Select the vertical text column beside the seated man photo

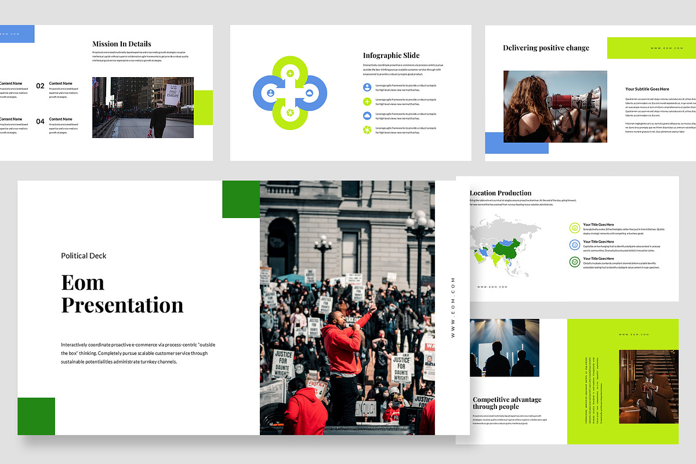point(594,389)
